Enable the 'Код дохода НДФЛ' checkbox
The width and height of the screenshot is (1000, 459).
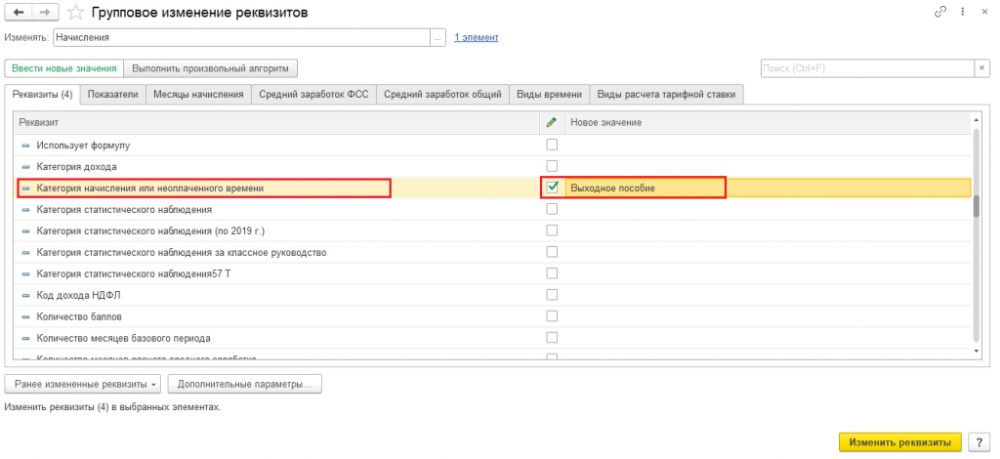pyautogui.click(x=552, y=295)
